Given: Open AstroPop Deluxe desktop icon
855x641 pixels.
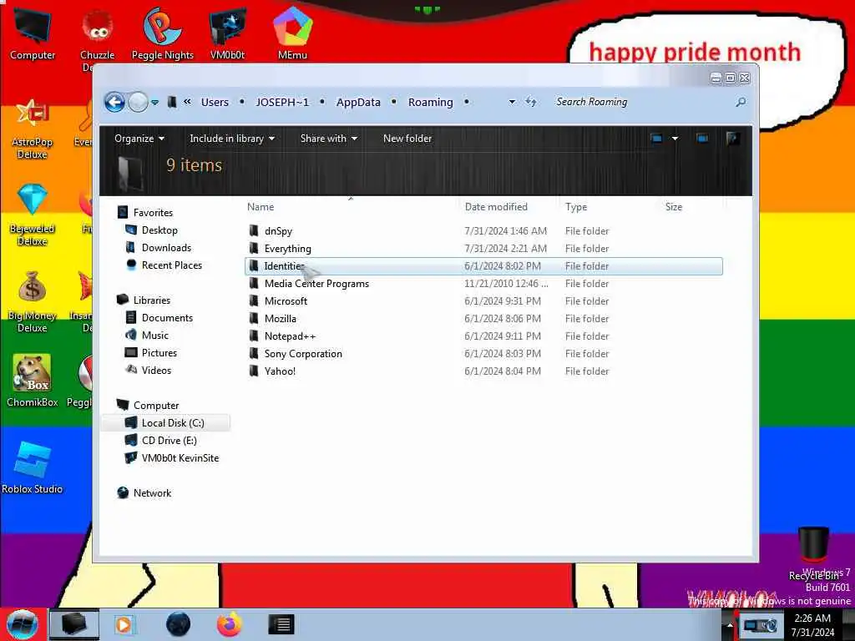Looking at the screenshot, I should (33, 129).
